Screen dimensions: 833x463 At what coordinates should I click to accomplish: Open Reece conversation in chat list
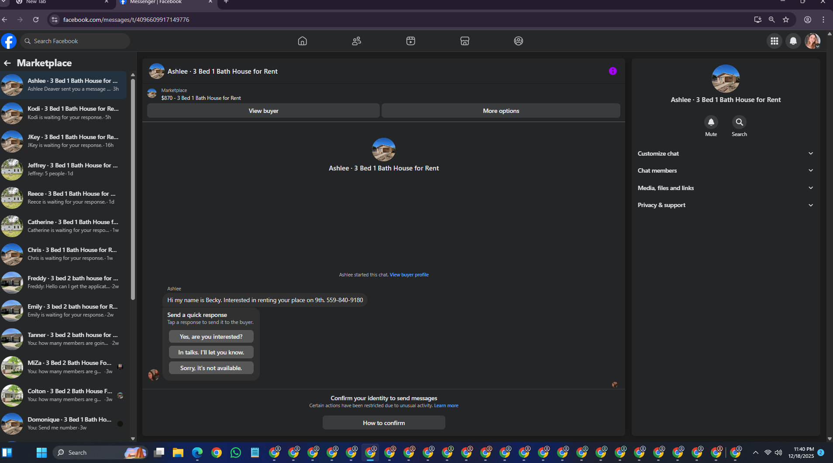(x=64, y=197)
